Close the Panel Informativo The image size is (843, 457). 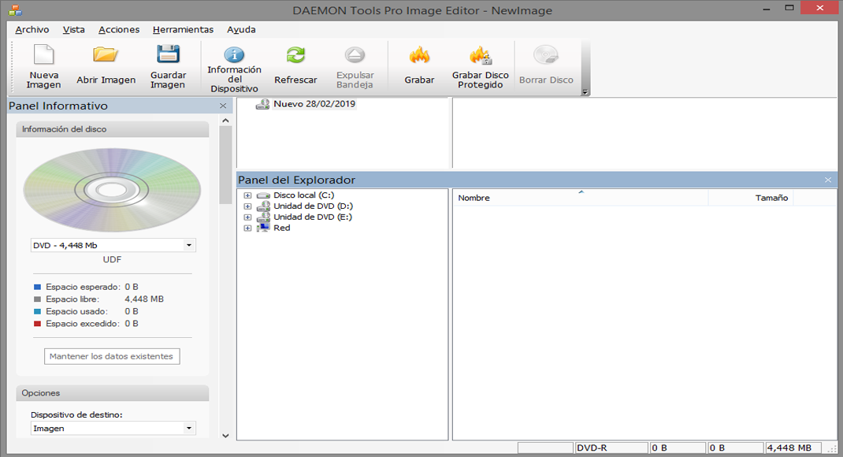223,106
